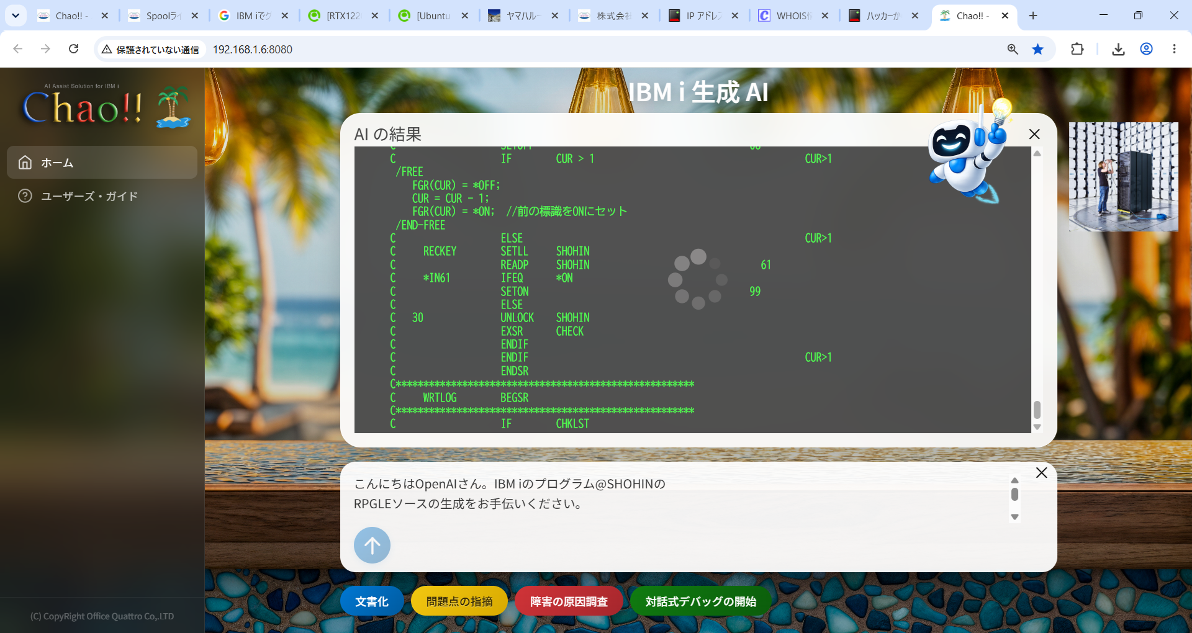This screenshot has height=633, width=1192.
Task: Close the AI の結果 panel
Action: coord(1034,134)
